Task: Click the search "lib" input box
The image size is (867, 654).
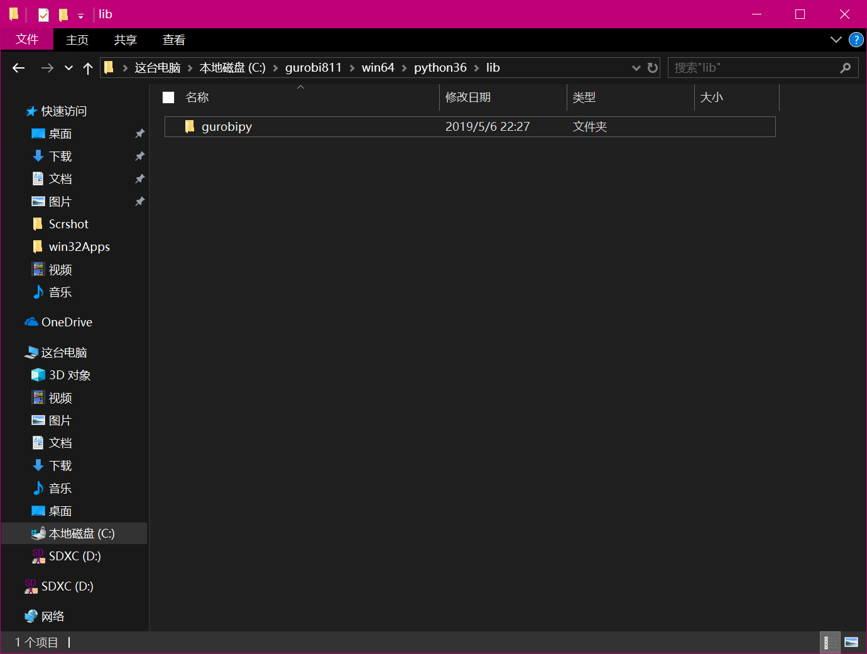Action: click(x=754, y=67)
